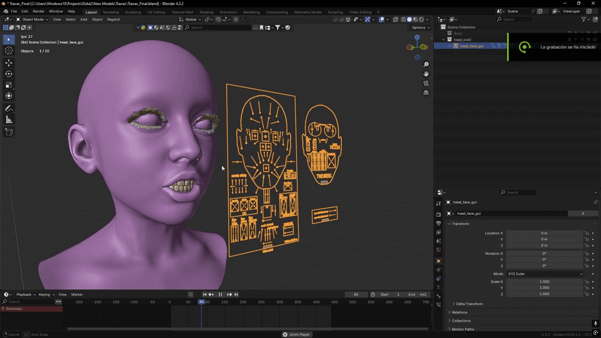The image size is (601, 338).
Task: Open the viewport Options dropdown
Action: coord(420,27)
